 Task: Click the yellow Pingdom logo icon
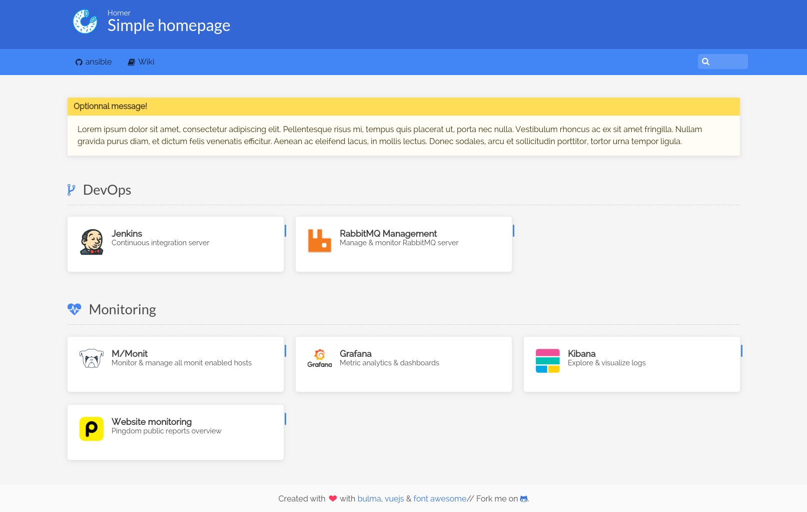pos(92,429)
